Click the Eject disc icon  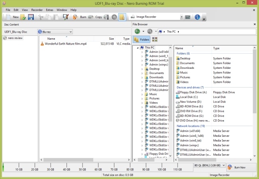coord(114,17)
